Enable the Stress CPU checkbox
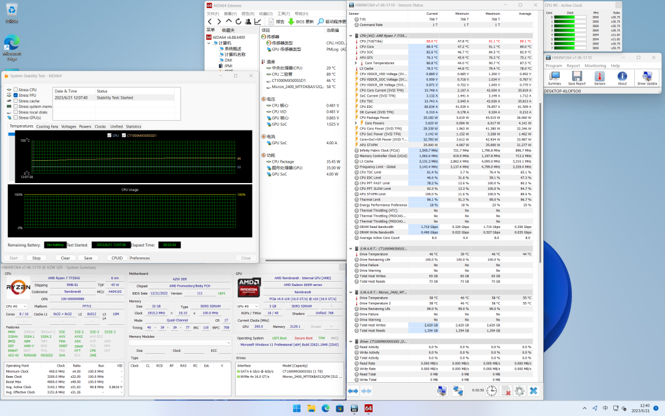The height and width of the screenshot is (416, 665). pyautogui.click(x=15, y=89)
